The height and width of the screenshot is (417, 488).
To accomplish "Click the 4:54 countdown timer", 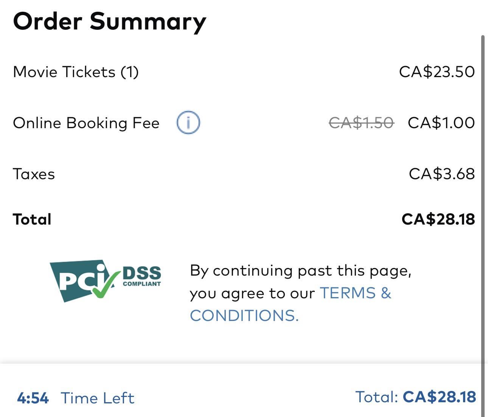I will [x=33, y=398].
